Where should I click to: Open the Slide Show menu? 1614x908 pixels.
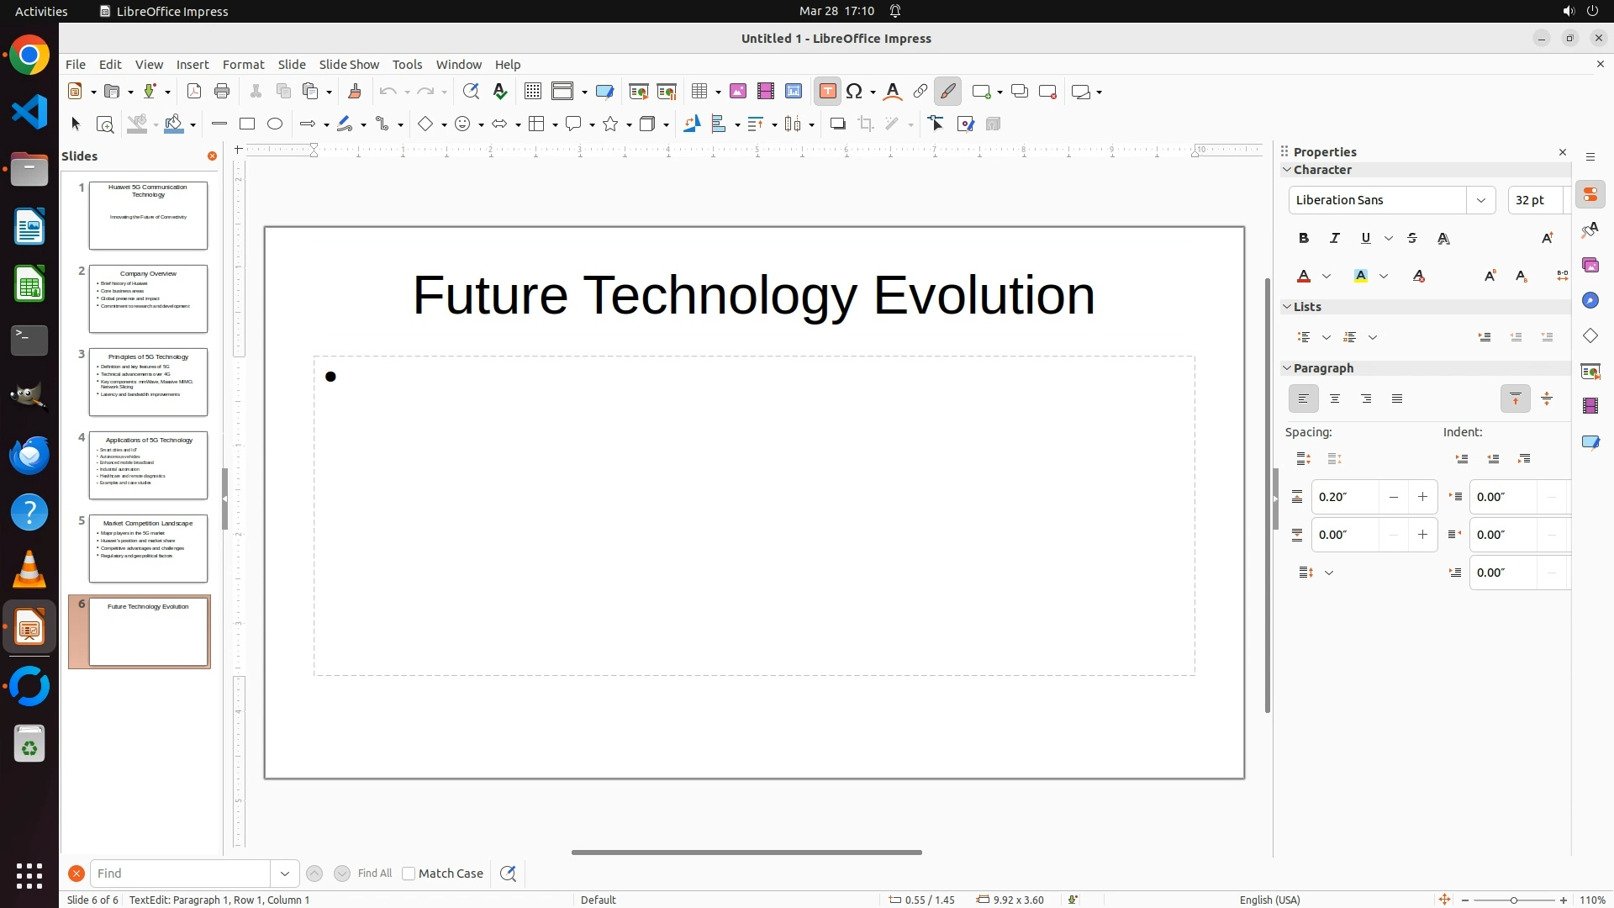click(349, 64)
